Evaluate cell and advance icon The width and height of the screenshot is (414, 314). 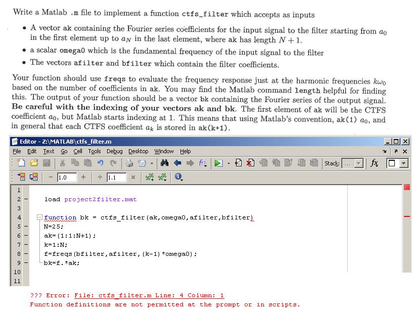coord(33,176)
